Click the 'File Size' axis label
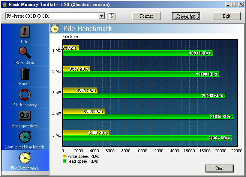 (70, 36)
